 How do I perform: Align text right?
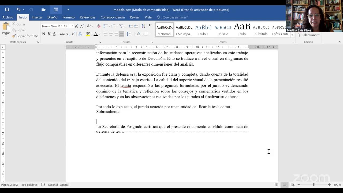[116, 34]
